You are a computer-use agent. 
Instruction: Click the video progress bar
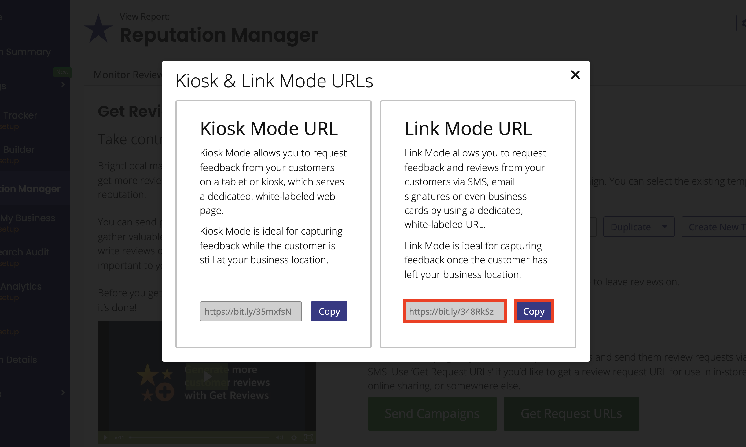(x=199, y=438)
